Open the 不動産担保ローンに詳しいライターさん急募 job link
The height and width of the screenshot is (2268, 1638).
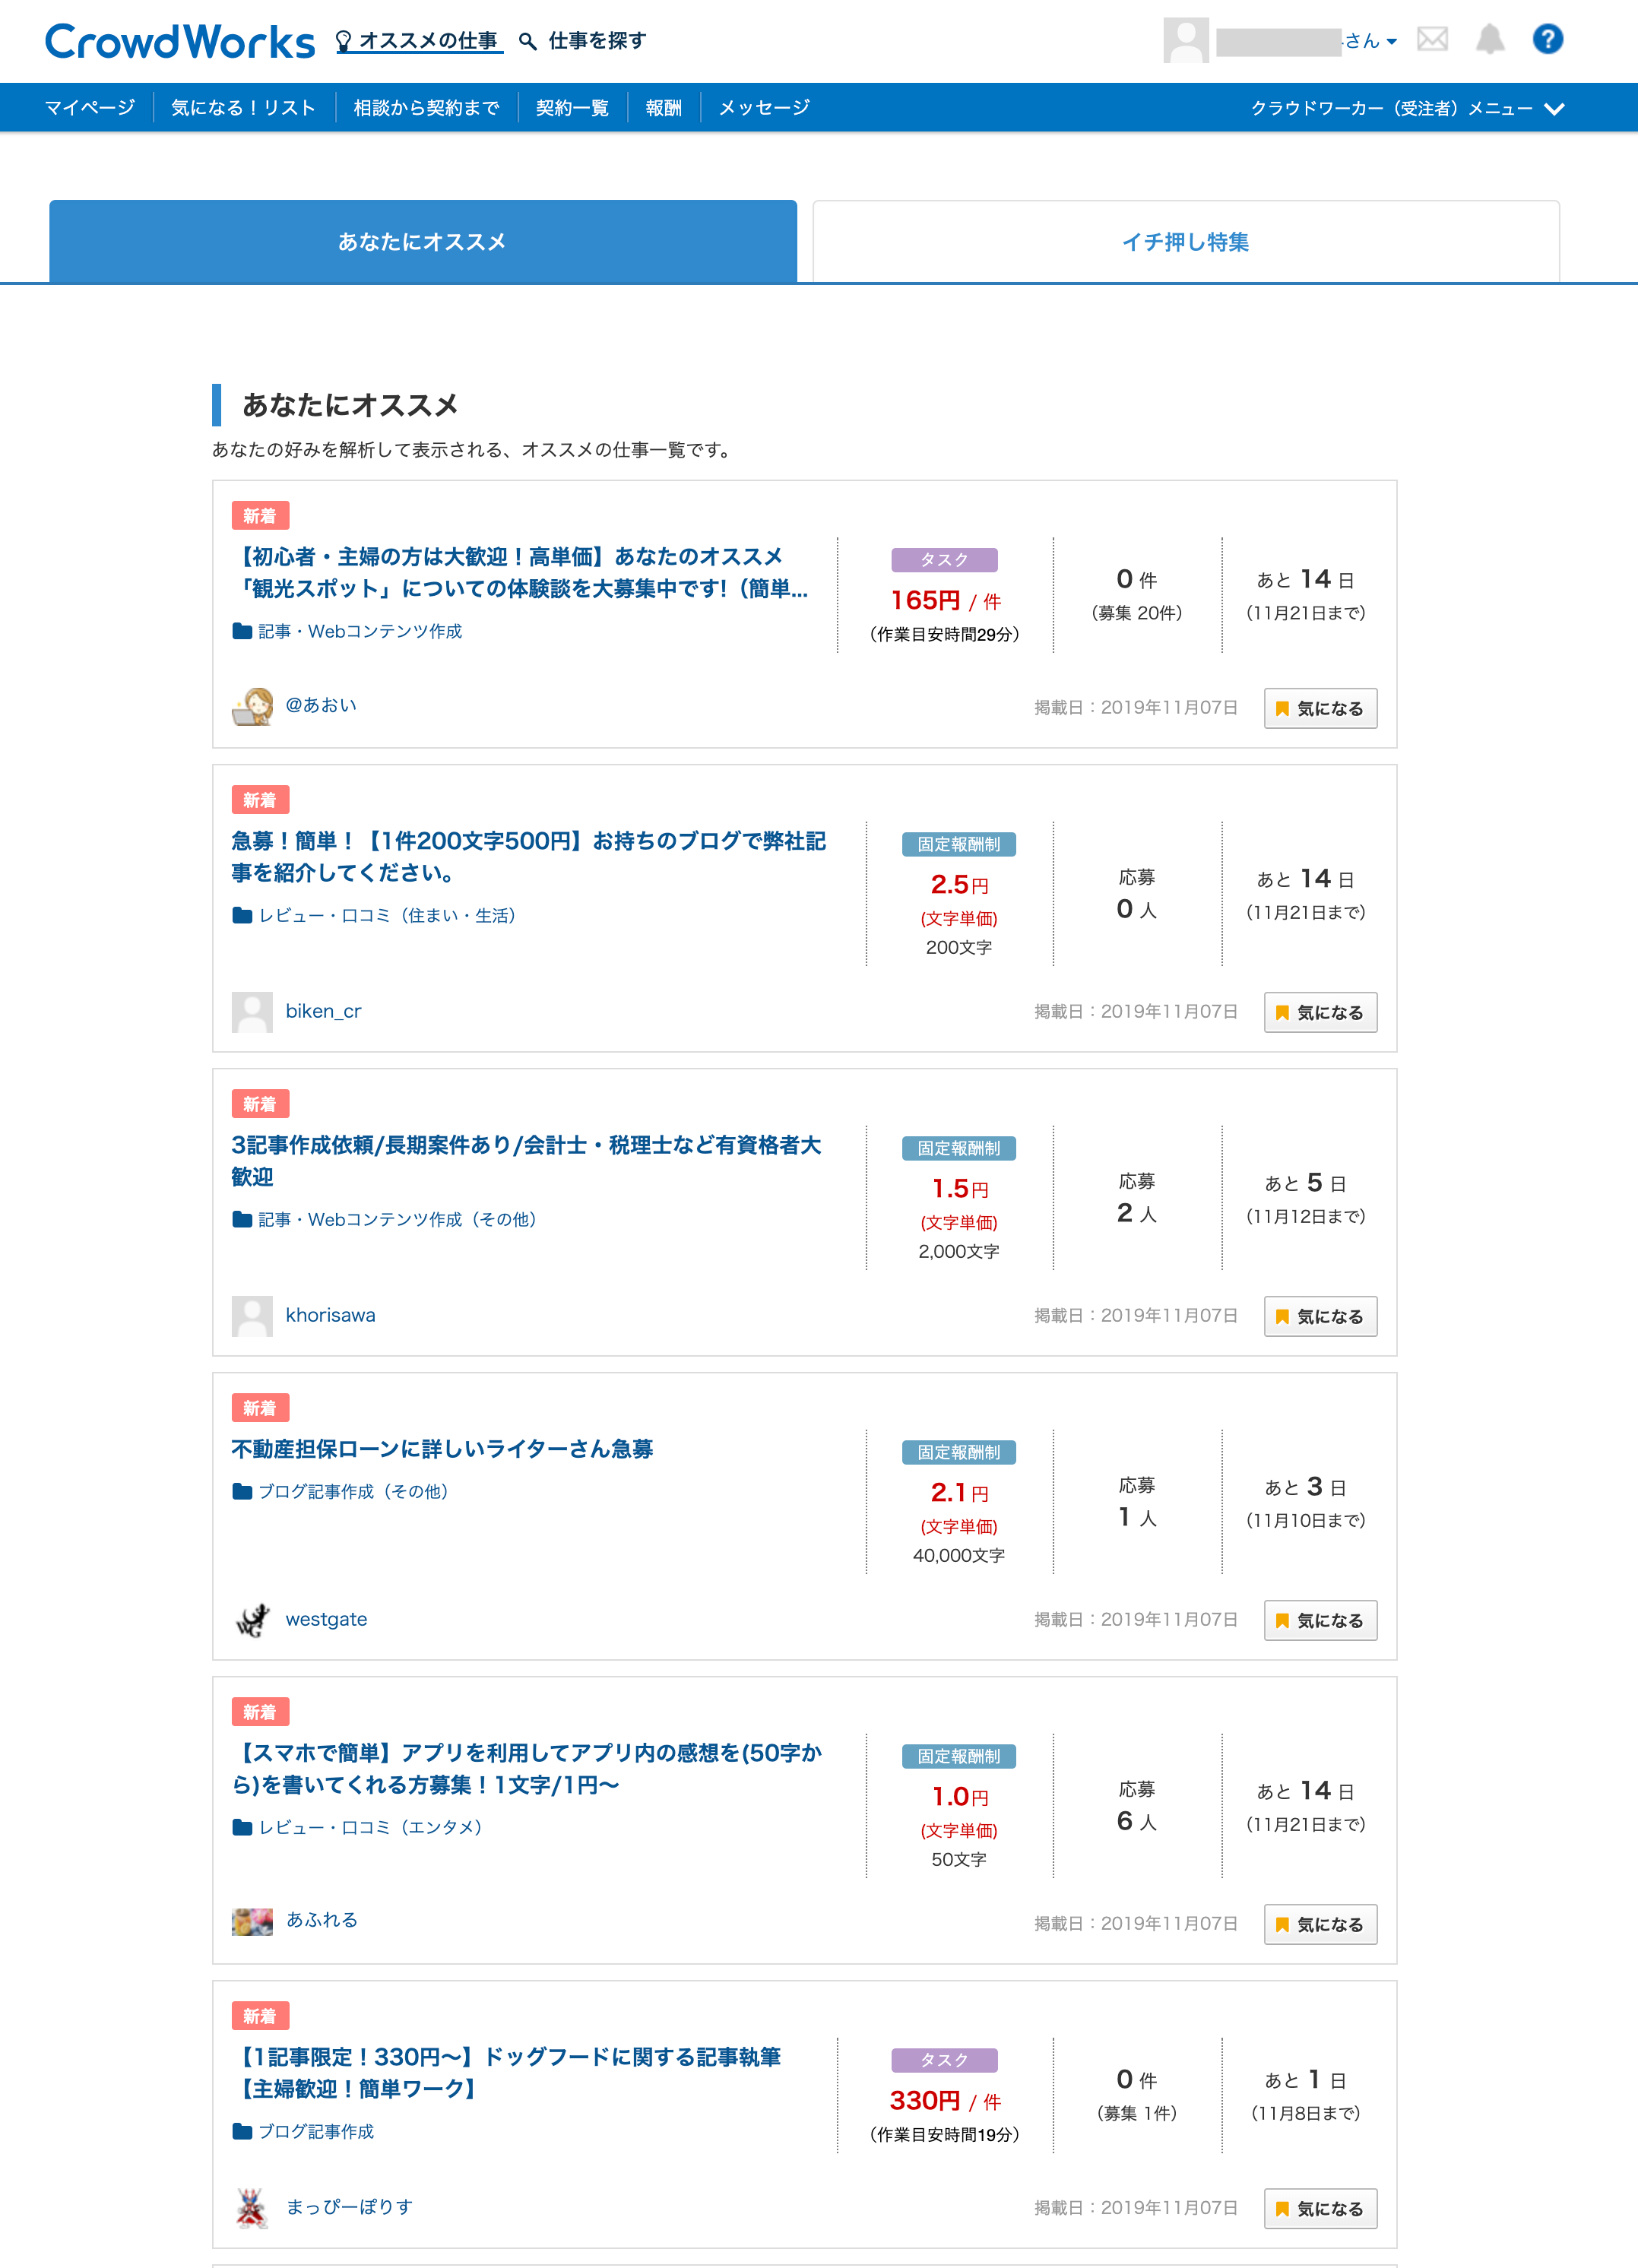(x=442, y=1449)
